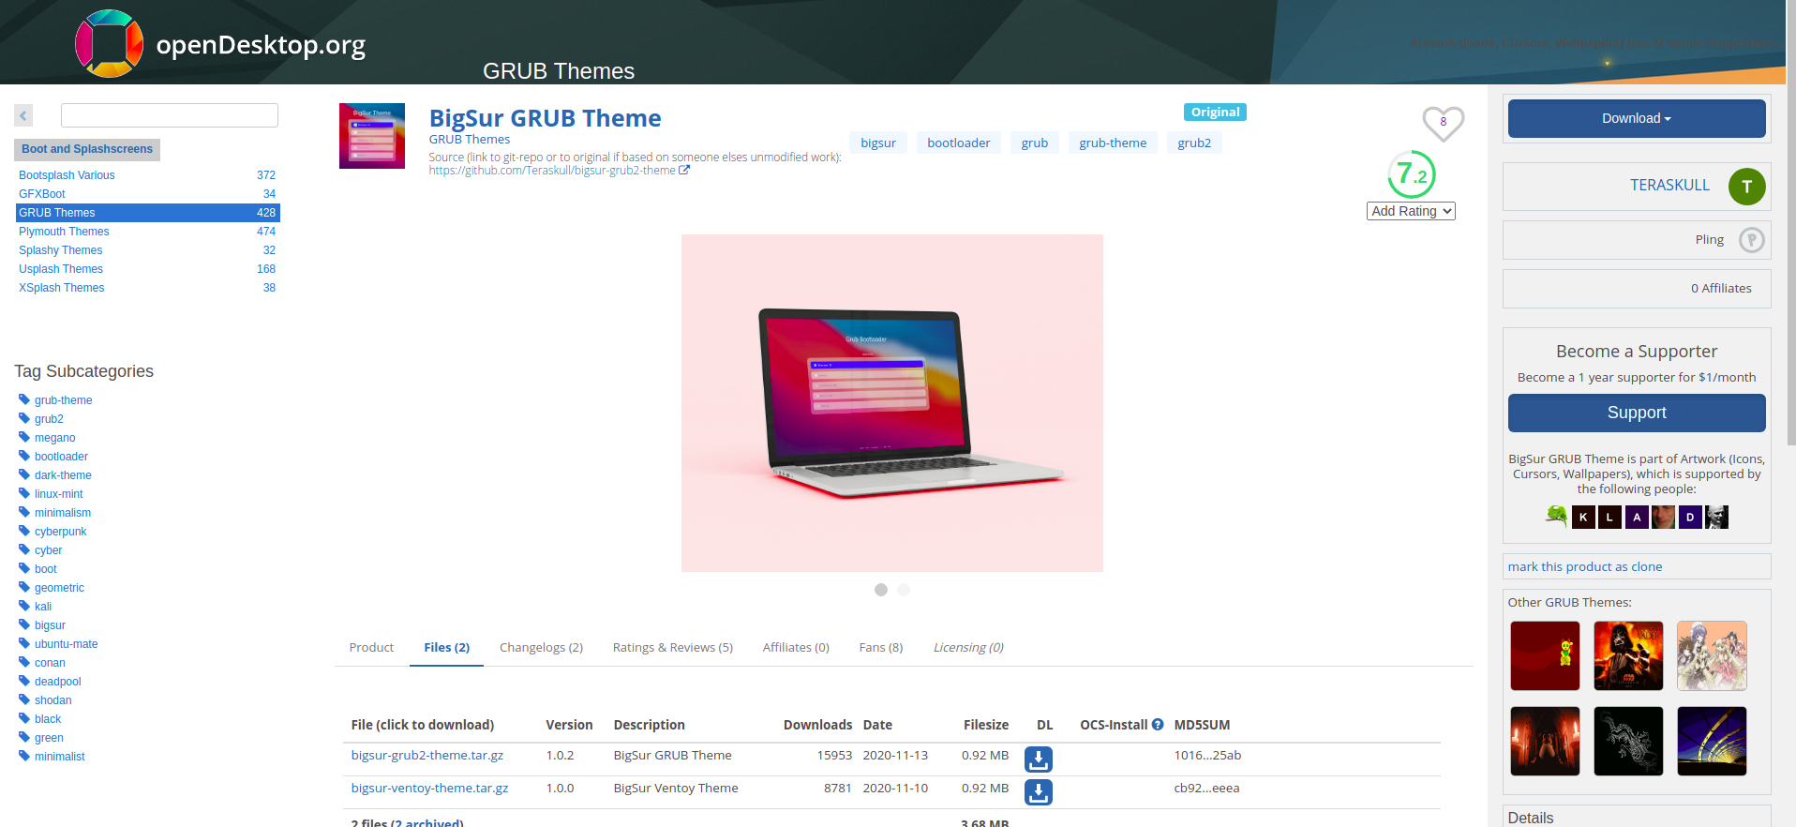Click the 0 Affiliates box
The width and height of the screenshot is (1796, 827).
click(1637, 289)
